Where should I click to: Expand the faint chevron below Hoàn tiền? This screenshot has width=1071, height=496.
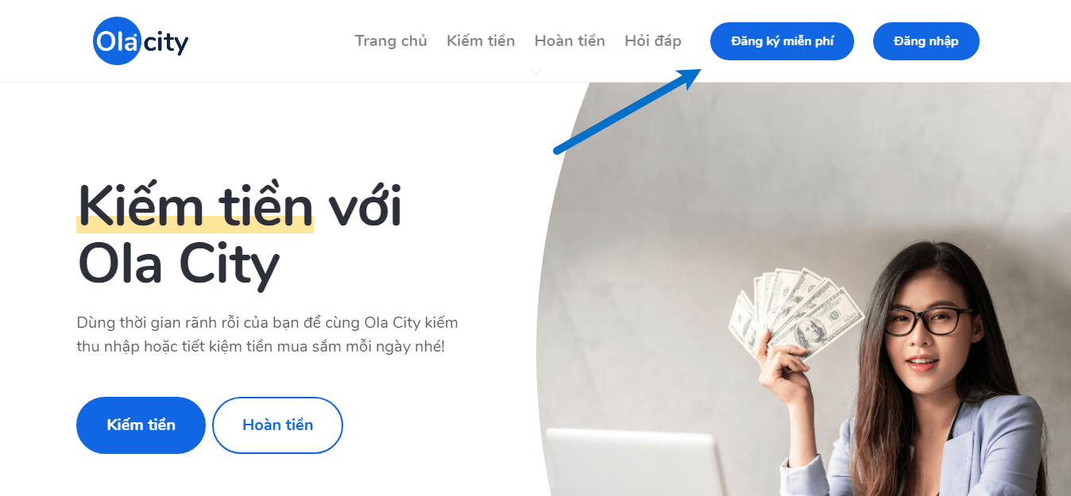536,71
